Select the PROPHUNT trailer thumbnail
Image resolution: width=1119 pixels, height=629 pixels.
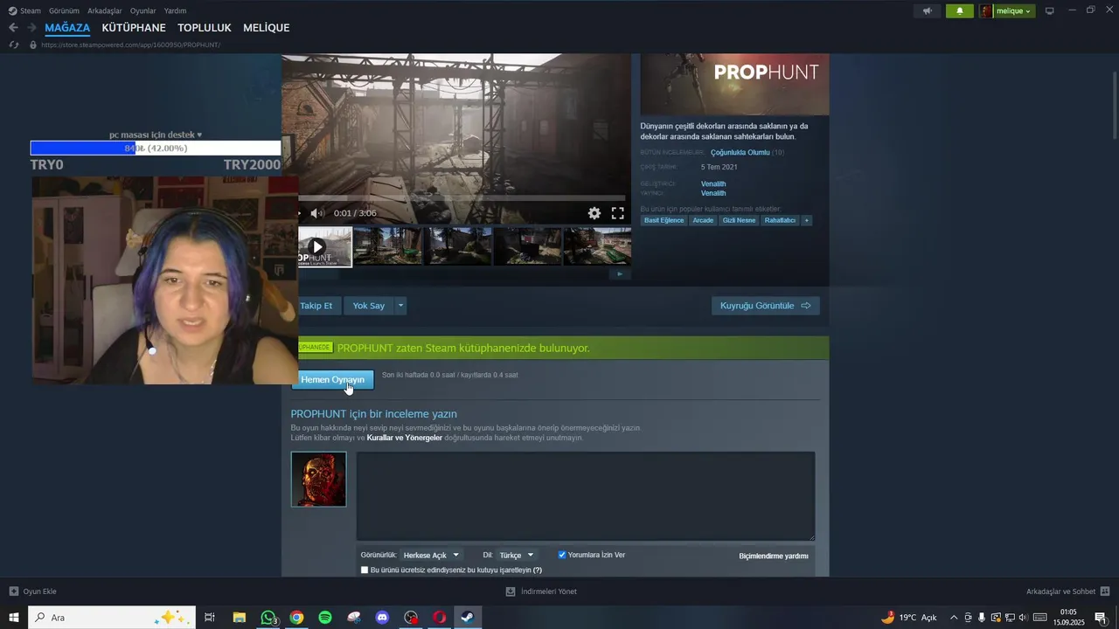pyautogui.click(x=324, y=246)
